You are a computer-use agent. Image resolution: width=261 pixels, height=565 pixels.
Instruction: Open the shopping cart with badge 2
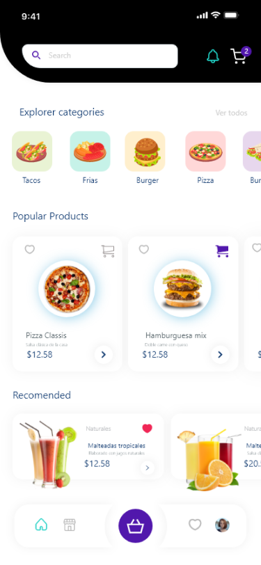(240, 56)
